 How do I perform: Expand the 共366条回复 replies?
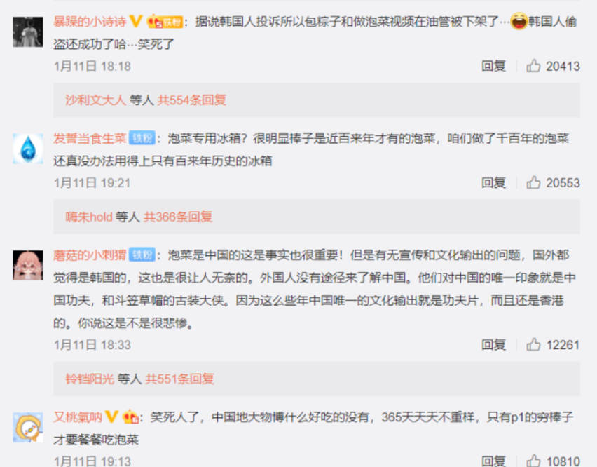coord(178,217)
